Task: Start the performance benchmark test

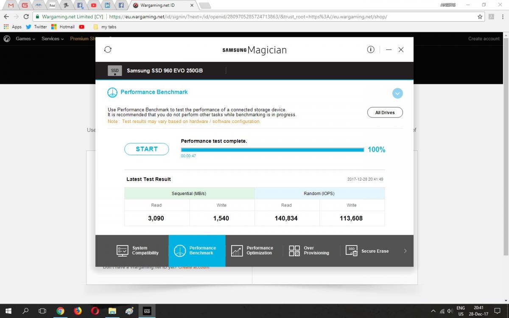Action: pos(147,149)
